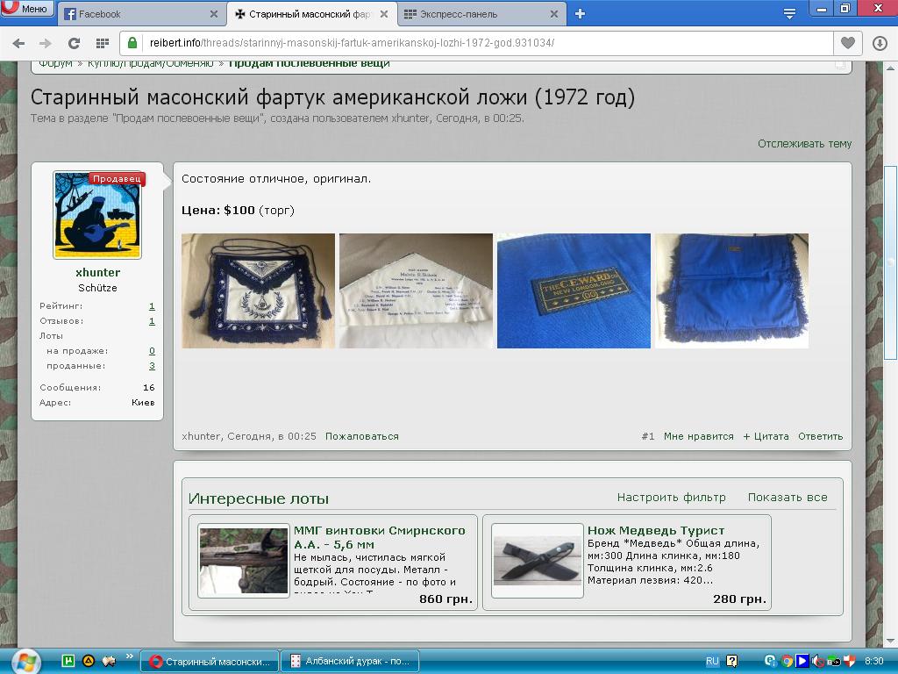Click the clock showing 8:30

pos(874,662)
